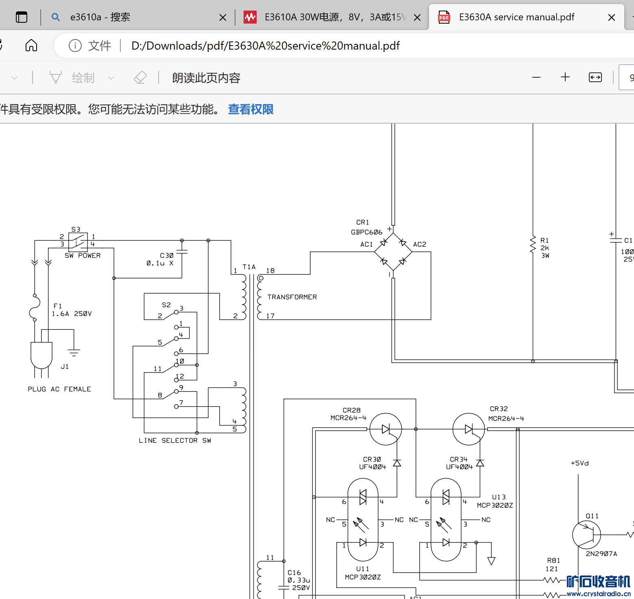Zoom in on the PDF
Screen dimensions: 634x599
[x=565, y=77]
